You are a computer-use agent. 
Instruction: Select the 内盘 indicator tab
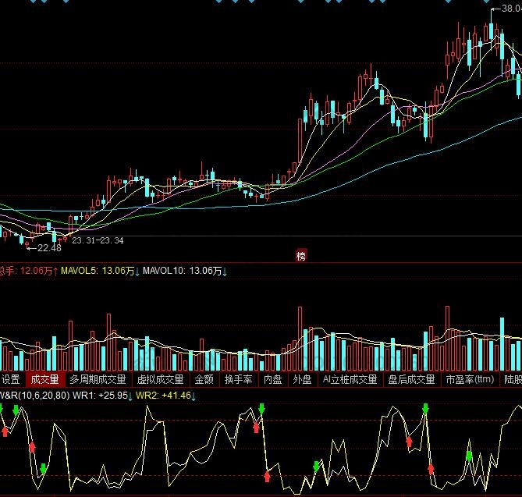(272, 380)
